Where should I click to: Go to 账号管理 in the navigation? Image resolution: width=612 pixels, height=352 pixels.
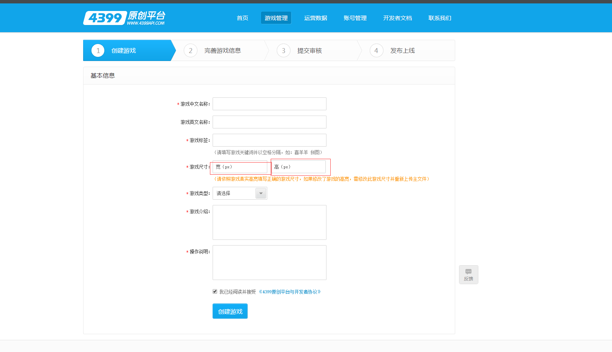pos(355,17)
